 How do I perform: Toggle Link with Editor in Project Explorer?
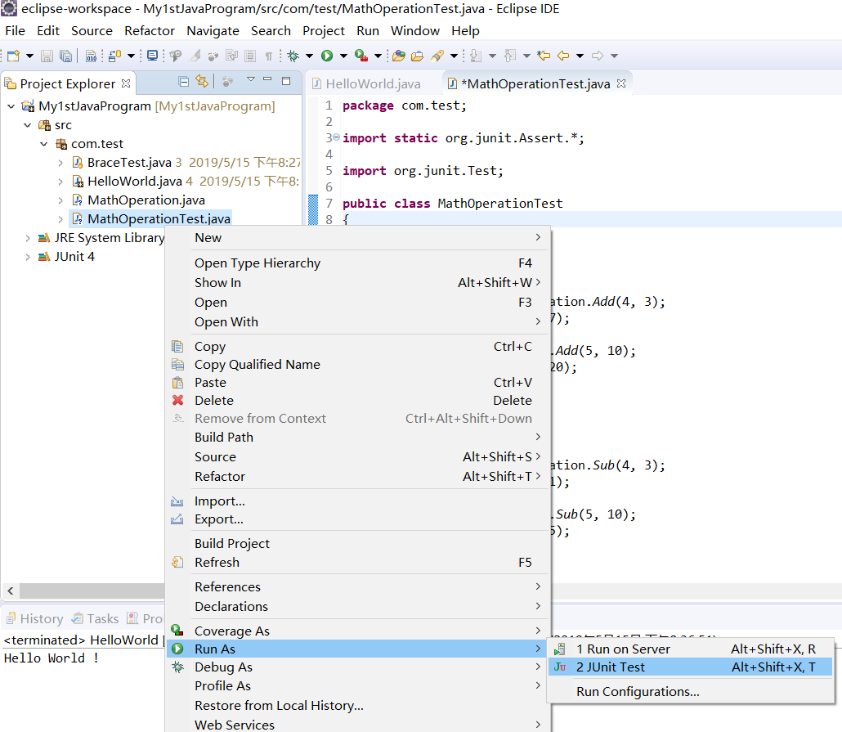tap(202, 82)
